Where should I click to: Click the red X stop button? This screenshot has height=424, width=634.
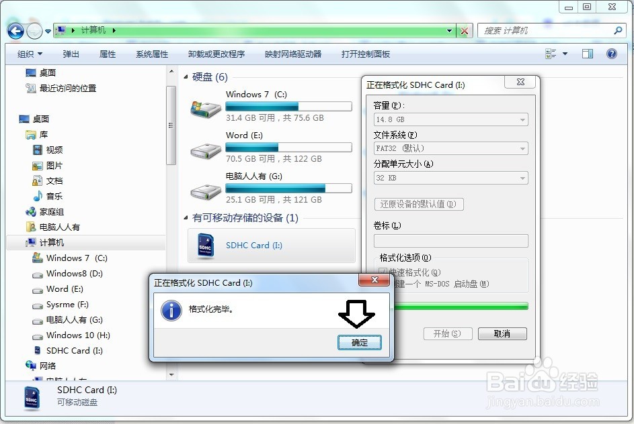tap(465, 31)
